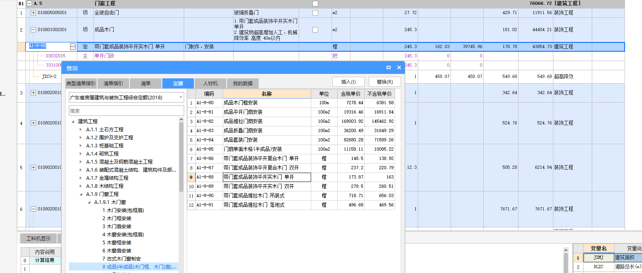Sort by 名称 column header
642x273 pixels.
coord(267,94)
